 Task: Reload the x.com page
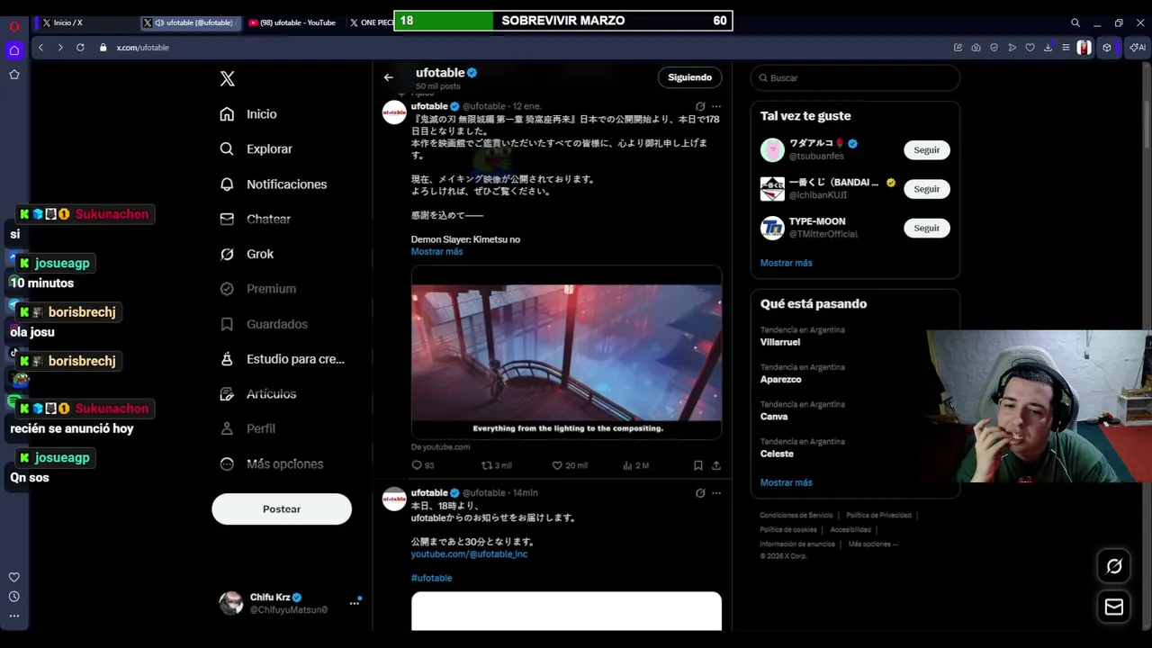coord(80,48)
